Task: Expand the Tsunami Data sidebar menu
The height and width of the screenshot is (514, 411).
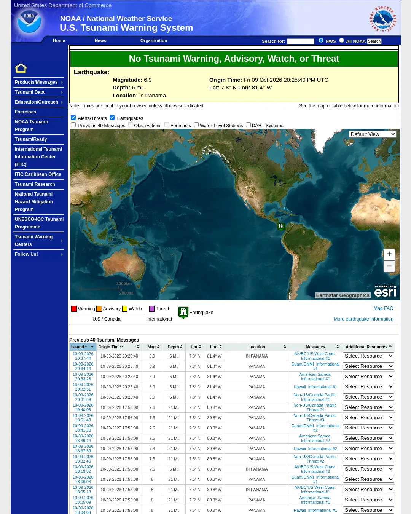Action: tap(39, 92)
